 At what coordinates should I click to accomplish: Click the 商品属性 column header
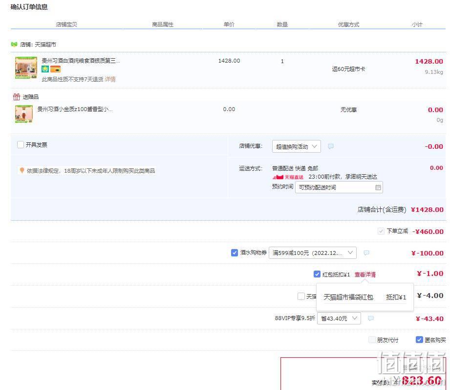pyautogui.click(x=163, y=24)
